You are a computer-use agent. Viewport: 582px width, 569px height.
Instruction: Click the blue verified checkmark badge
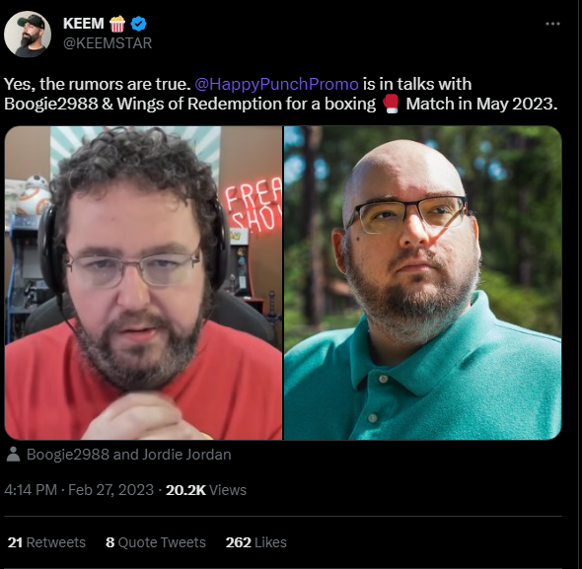(139, 24)
